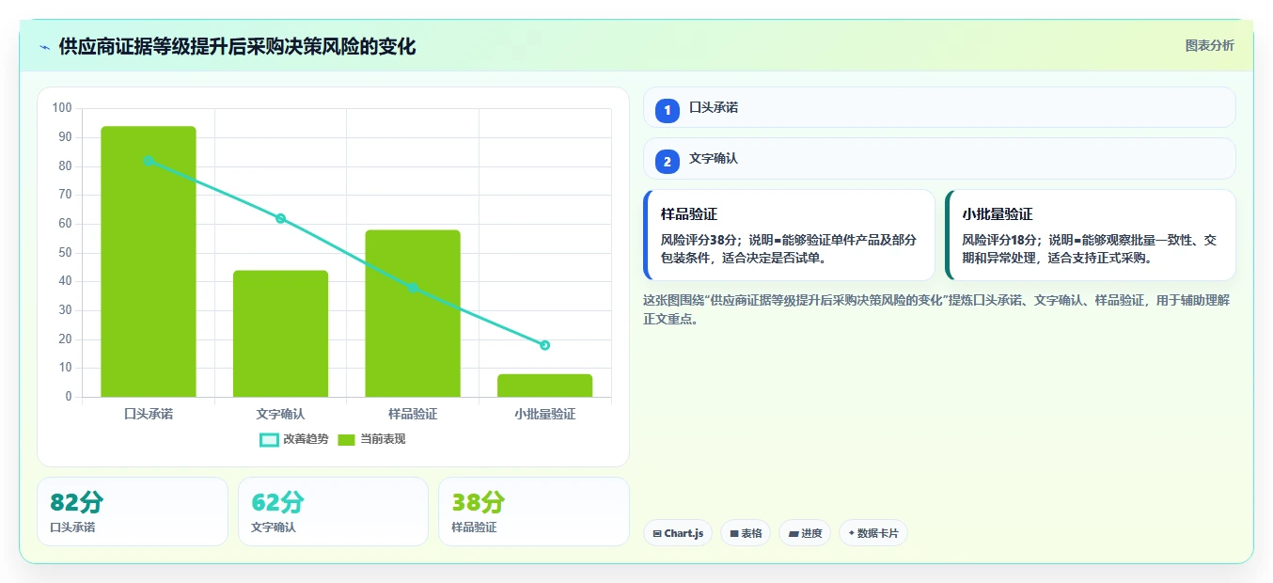The height and width of the screenshot is (583, 1273).
Task: Click the 表格 tag icon
Action: point(734,533)
